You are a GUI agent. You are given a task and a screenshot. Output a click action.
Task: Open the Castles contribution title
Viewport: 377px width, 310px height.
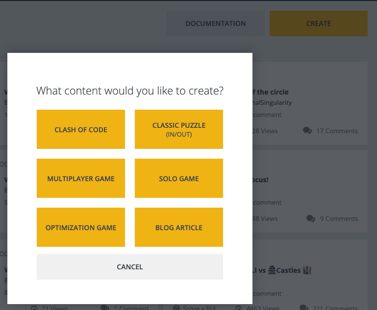[282, 270]
